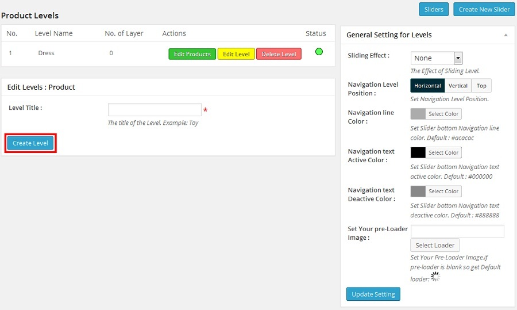Open the Sliders page
Image resolution: width=517 pixels, height=310 pixels.
pos(434,9)
